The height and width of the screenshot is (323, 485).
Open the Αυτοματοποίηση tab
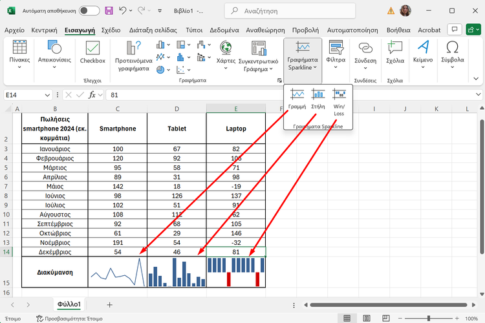(352, 30)
